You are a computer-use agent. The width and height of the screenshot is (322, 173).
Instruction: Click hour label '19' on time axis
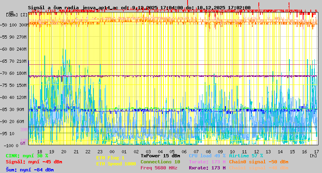click(x=52, y=152)
